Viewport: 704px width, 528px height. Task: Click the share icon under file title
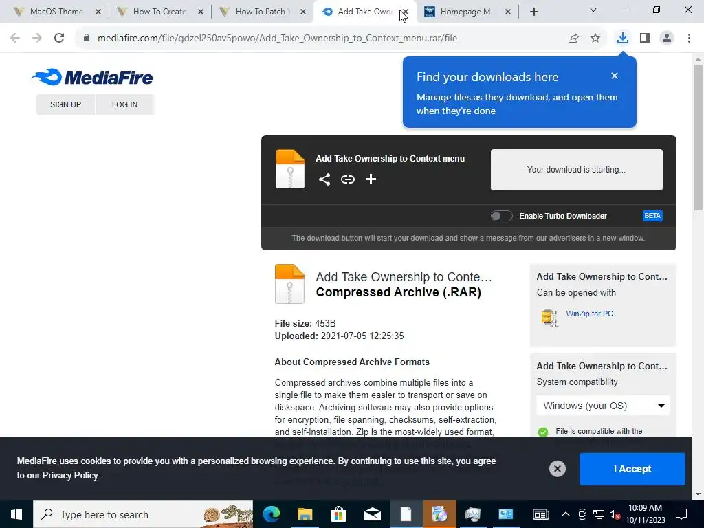point(324,179)
